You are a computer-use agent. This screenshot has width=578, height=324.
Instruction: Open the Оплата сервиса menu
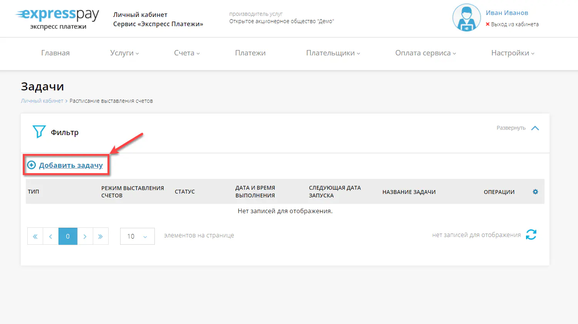[425, 53]
